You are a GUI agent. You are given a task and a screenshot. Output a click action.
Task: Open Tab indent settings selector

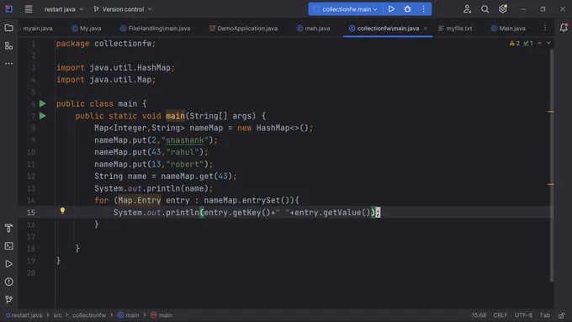544,315
